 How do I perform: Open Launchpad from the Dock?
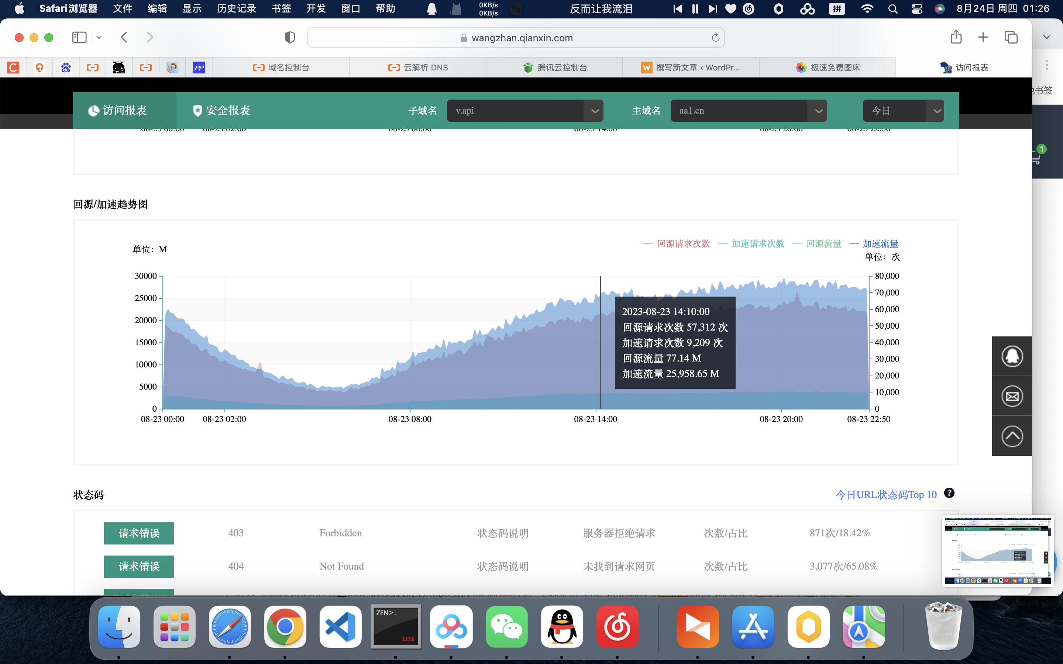click(174, 627)
